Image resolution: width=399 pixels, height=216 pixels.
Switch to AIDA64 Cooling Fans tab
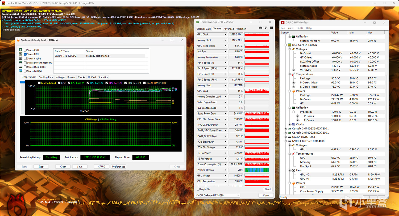coord(46,77)
